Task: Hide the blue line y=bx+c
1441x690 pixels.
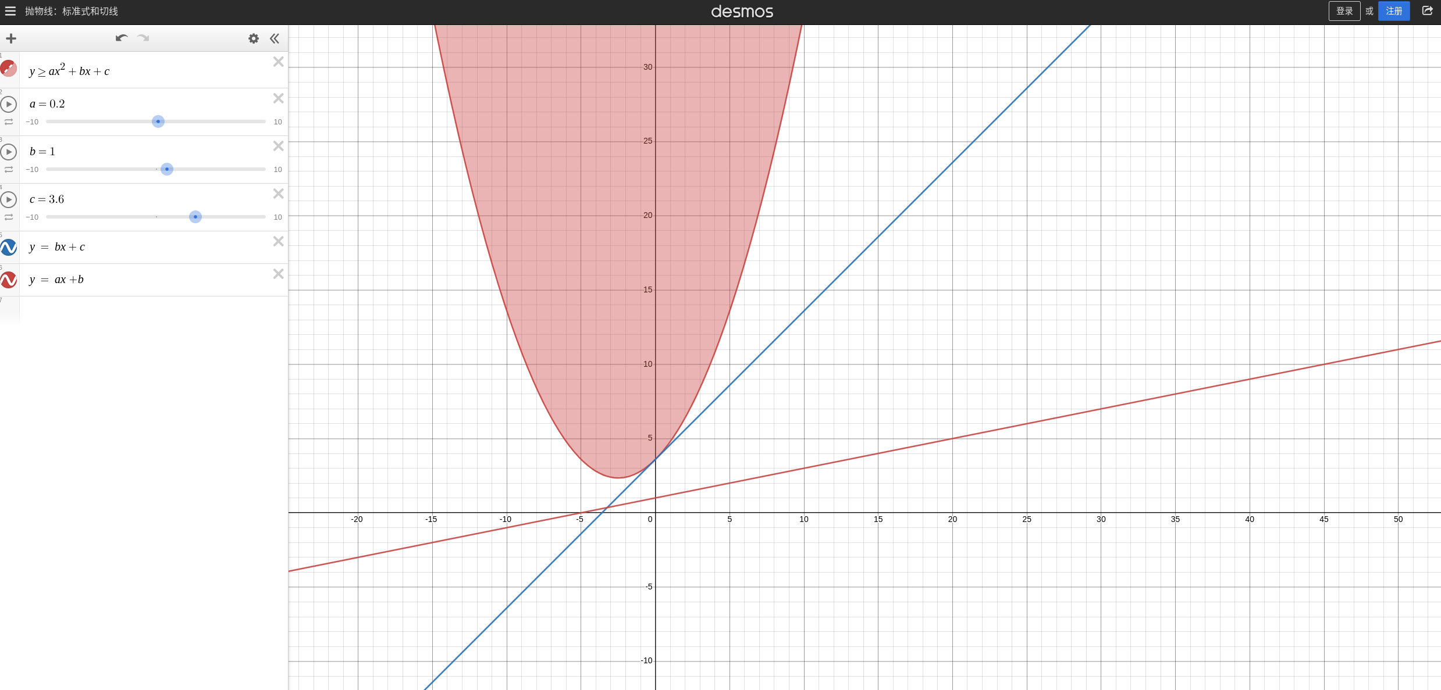Action: [x=9, y=248]
